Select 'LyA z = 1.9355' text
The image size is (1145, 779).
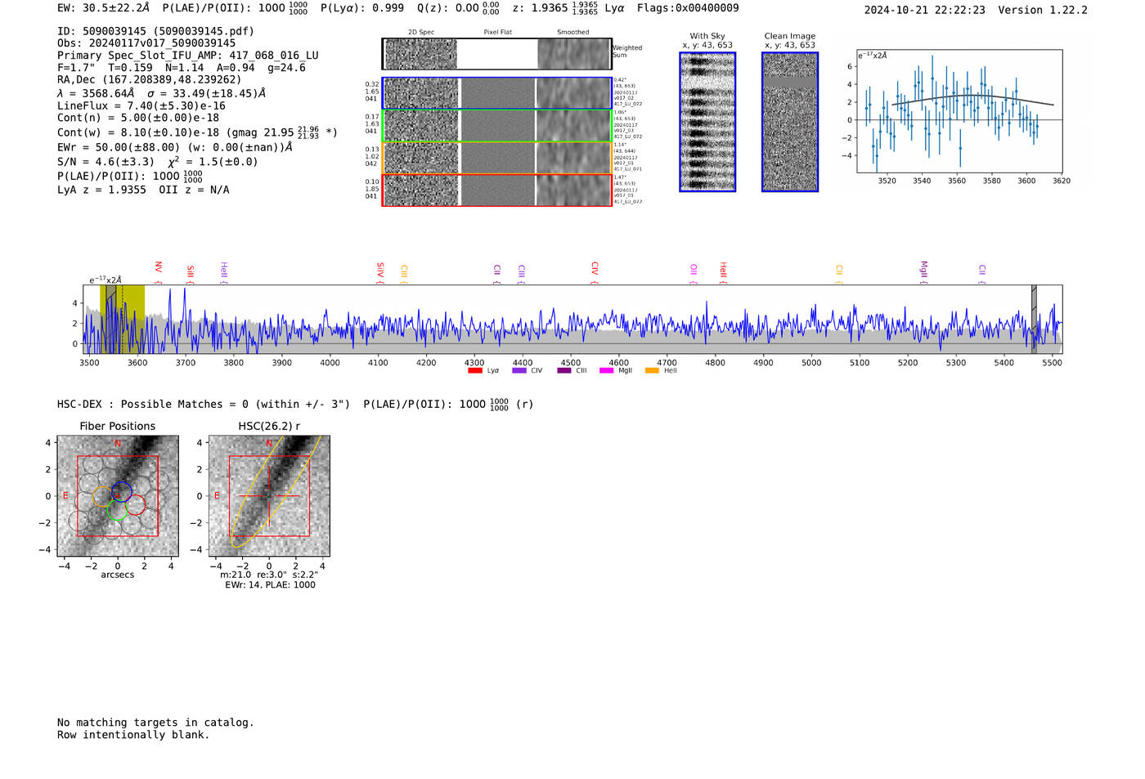tap(101, 190)
